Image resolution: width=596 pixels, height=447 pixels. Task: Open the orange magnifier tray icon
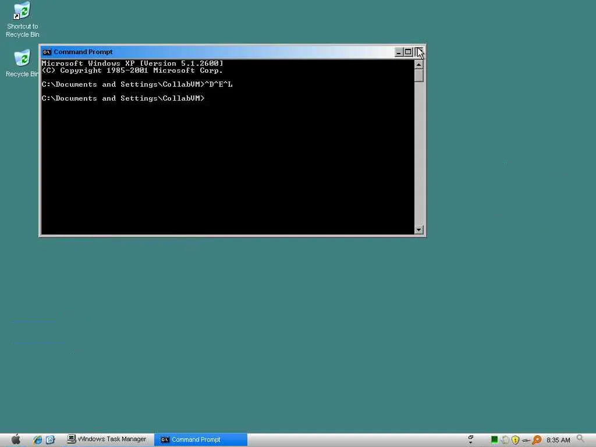(x=537, y=440)
